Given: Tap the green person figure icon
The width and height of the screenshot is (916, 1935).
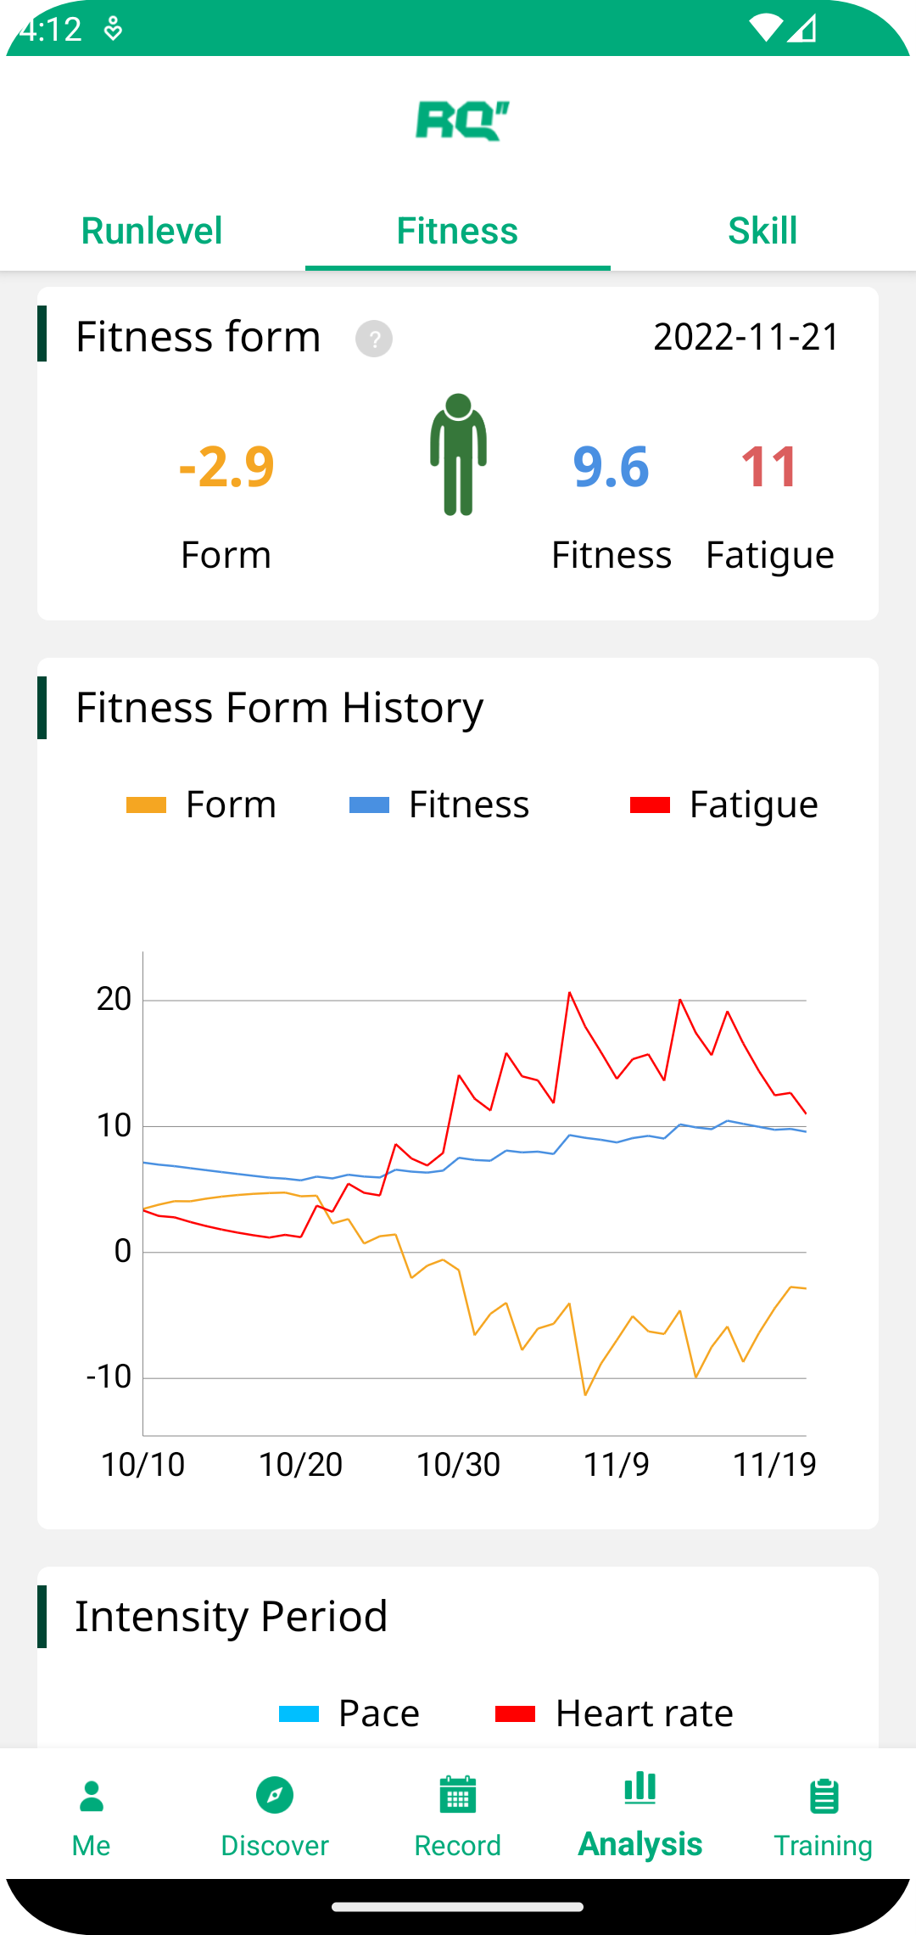Looking at the screenshot, I should tap(458, 454).
